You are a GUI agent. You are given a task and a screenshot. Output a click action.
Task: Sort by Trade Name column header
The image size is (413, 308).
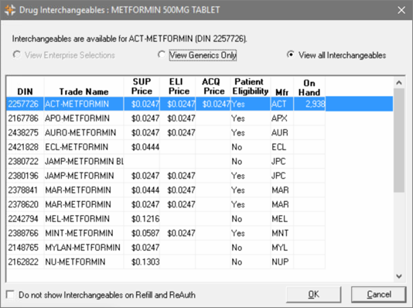click(x=84, y=87)
